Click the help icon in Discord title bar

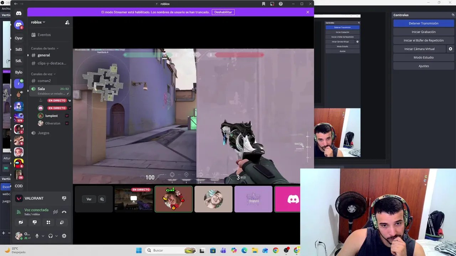click(x=281, y=4)
